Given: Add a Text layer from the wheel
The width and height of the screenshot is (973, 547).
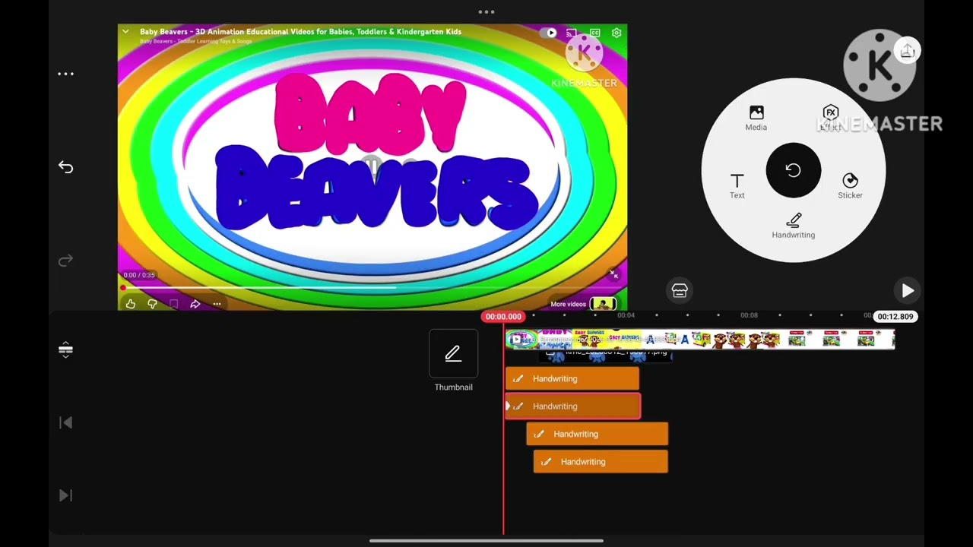Looking at the screenshot, I should [x=737, y=186].
